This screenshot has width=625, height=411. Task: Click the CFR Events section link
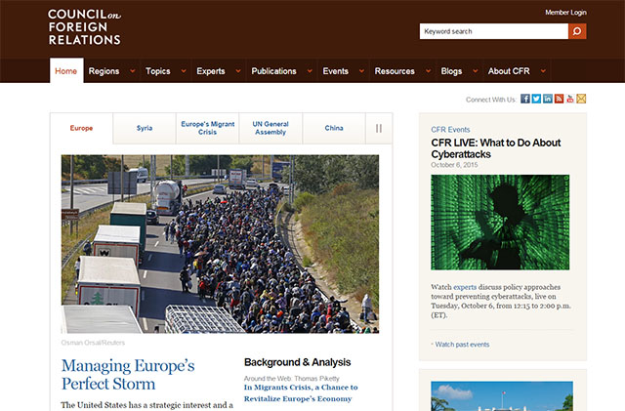click(450, 130)
